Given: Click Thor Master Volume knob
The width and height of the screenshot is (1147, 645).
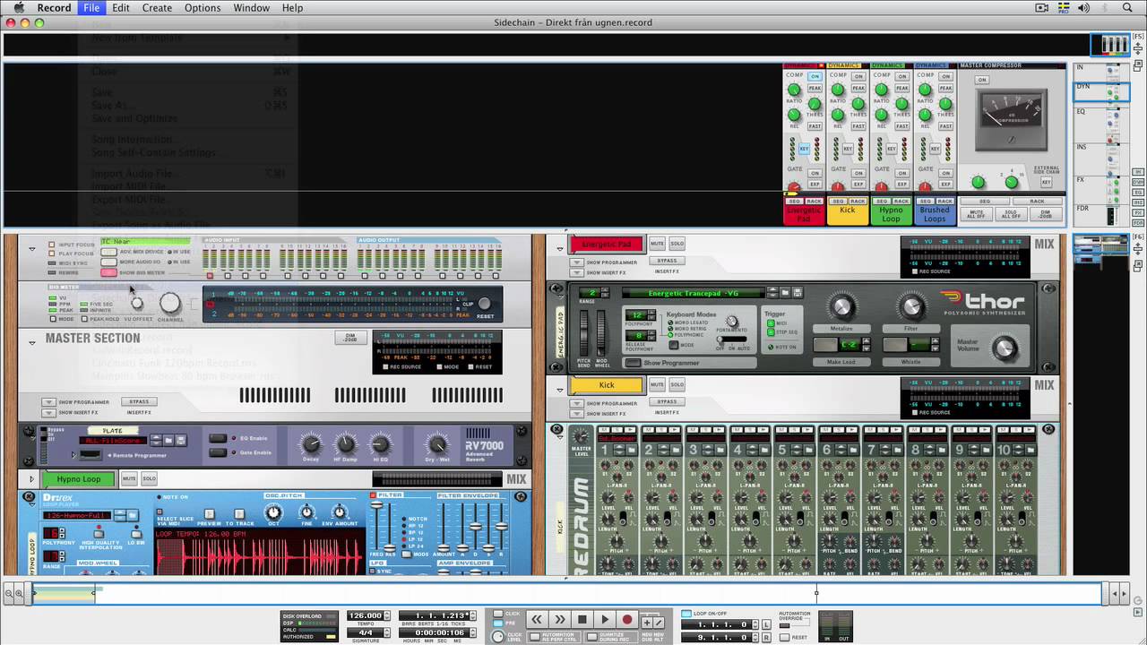Looking at the screenshot, I should point(1005,348).
